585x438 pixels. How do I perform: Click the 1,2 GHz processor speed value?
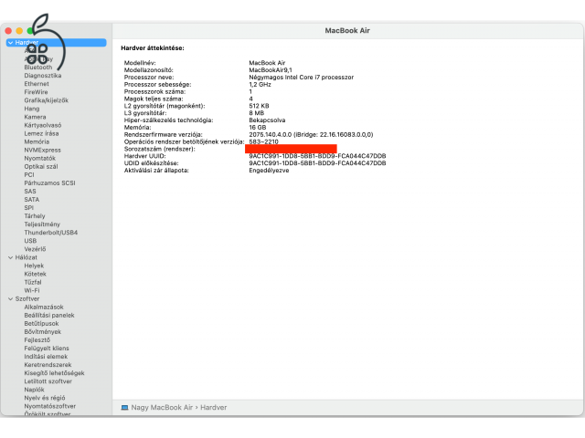[x=260, y=84]
